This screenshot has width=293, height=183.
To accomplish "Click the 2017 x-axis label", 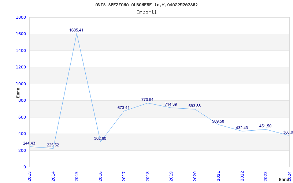I will (x=124, y=176).
